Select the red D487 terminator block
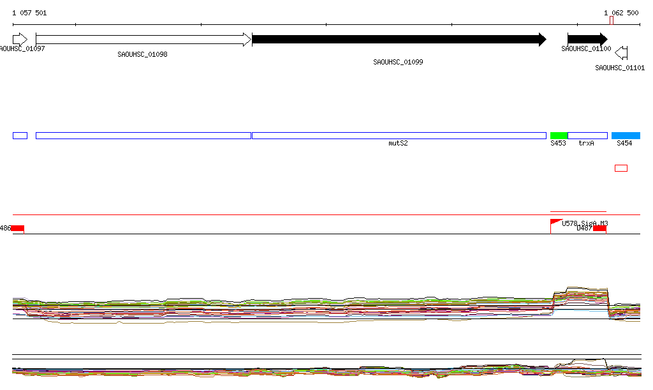The width and height of the screenshot is (653, 390). [x=599, y=229]
